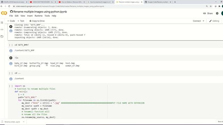Screen dimensions: 223x125
Task: Click 'woman_GT.bmp' in ls output
Action: tap(72, 66)
